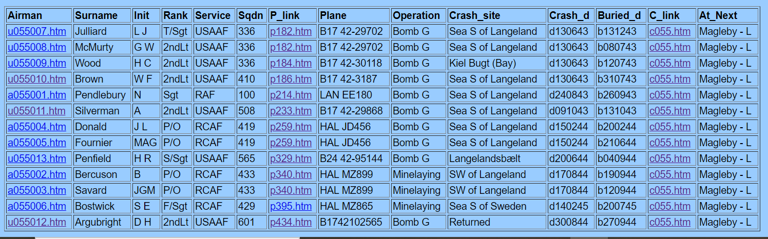Open plane link p184.htm
The height and width of the screenshot is (239, 768).
point(290,63)
